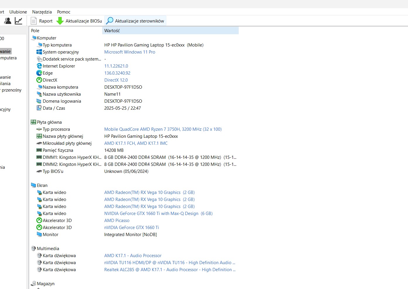Click the Pamięć fizyczna memory icon
This screenshot has height=289, width=408.
39,150
